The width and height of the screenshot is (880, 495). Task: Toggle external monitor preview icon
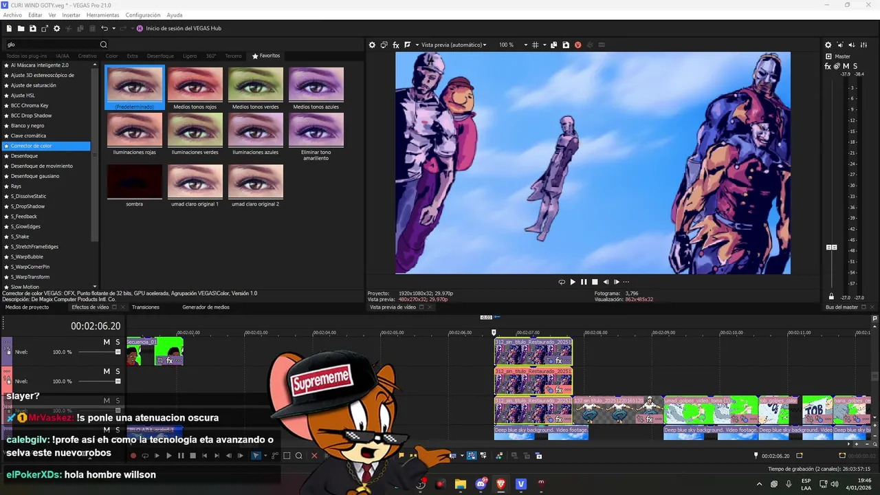[384, 45]
